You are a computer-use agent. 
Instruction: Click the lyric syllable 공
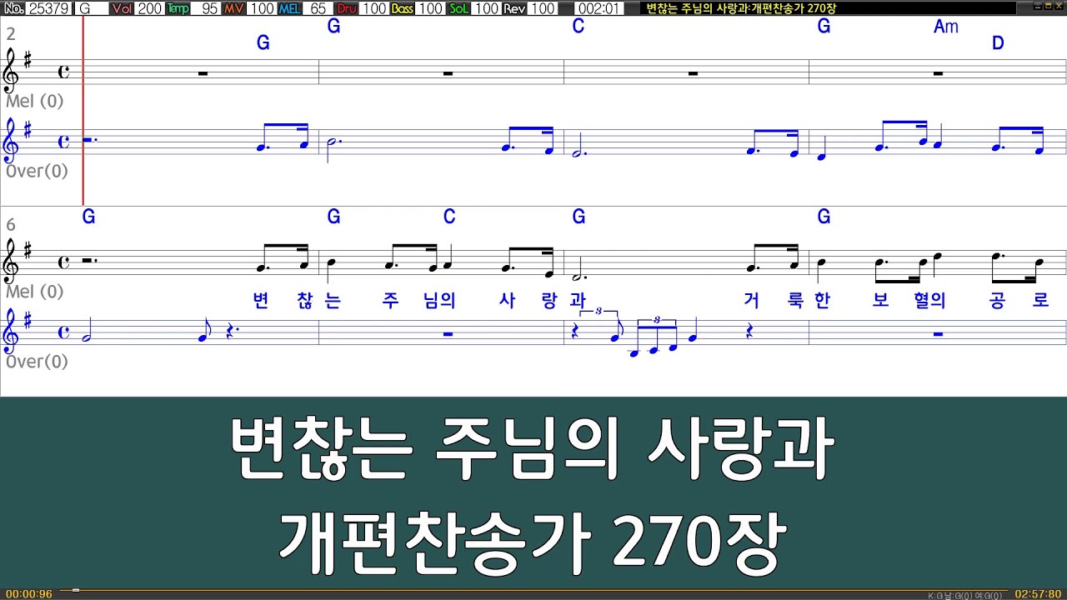tap(998, 301)
